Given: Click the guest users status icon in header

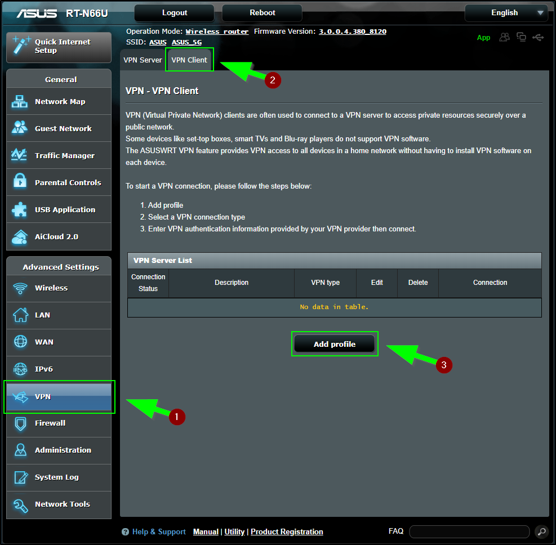Looking at the screenshot, I should [505, 37].
